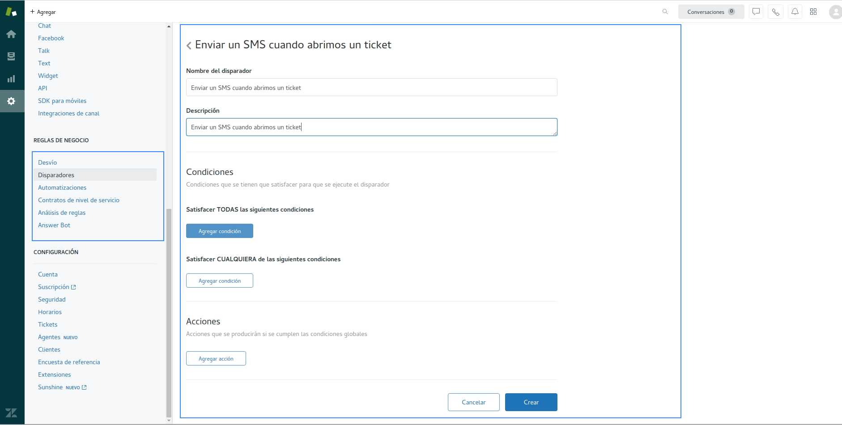The width and height of the screenshot is (842, 425).
Task: Click the Nombre del disparador field
Action: (x=372, y=87)
